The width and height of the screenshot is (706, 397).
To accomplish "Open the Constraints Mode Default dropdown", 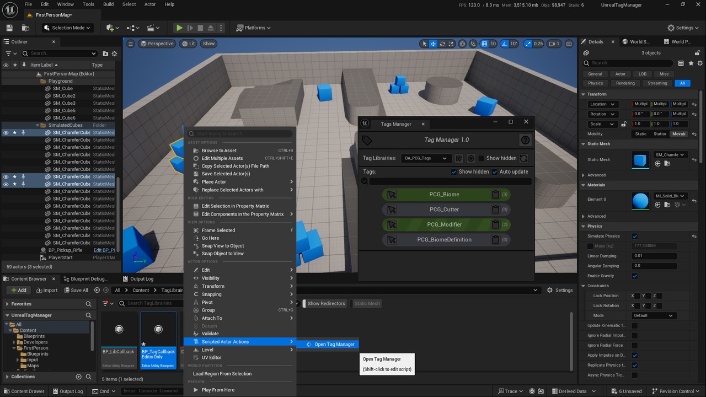I will tap(654, 315).
